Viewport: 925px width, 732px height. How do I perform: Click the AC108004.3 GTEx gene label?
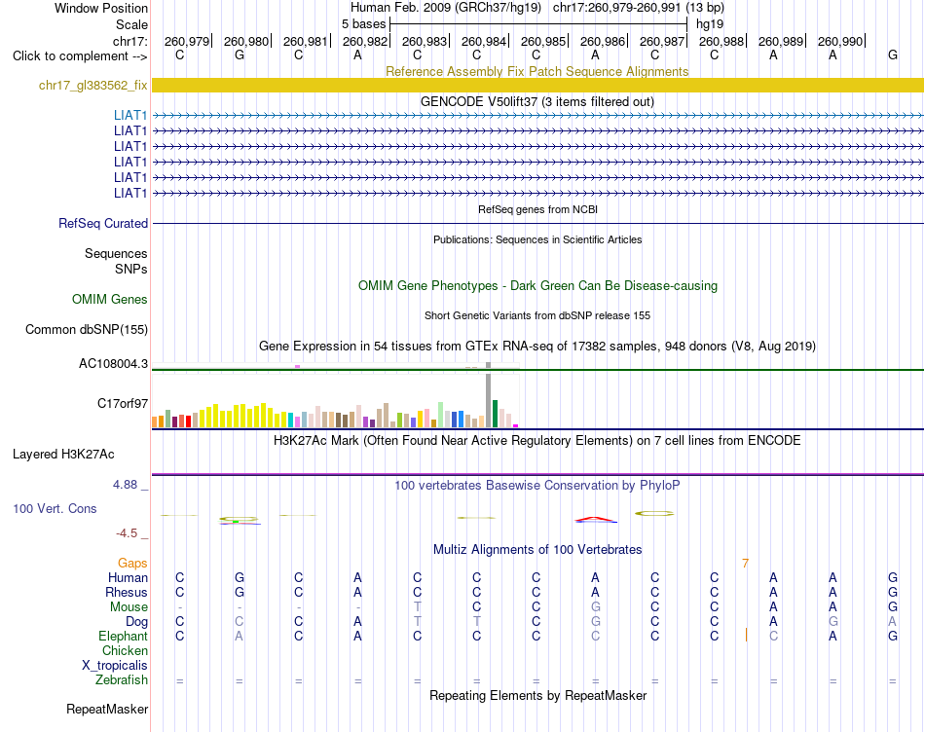pyautogui.click(x=113, y=364)
